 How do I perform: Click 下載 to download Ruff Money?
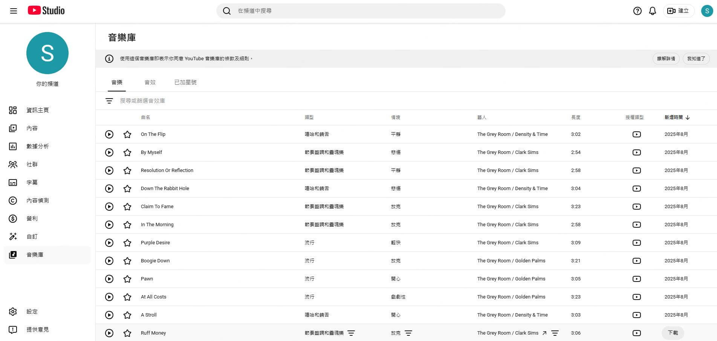[673, 333]
